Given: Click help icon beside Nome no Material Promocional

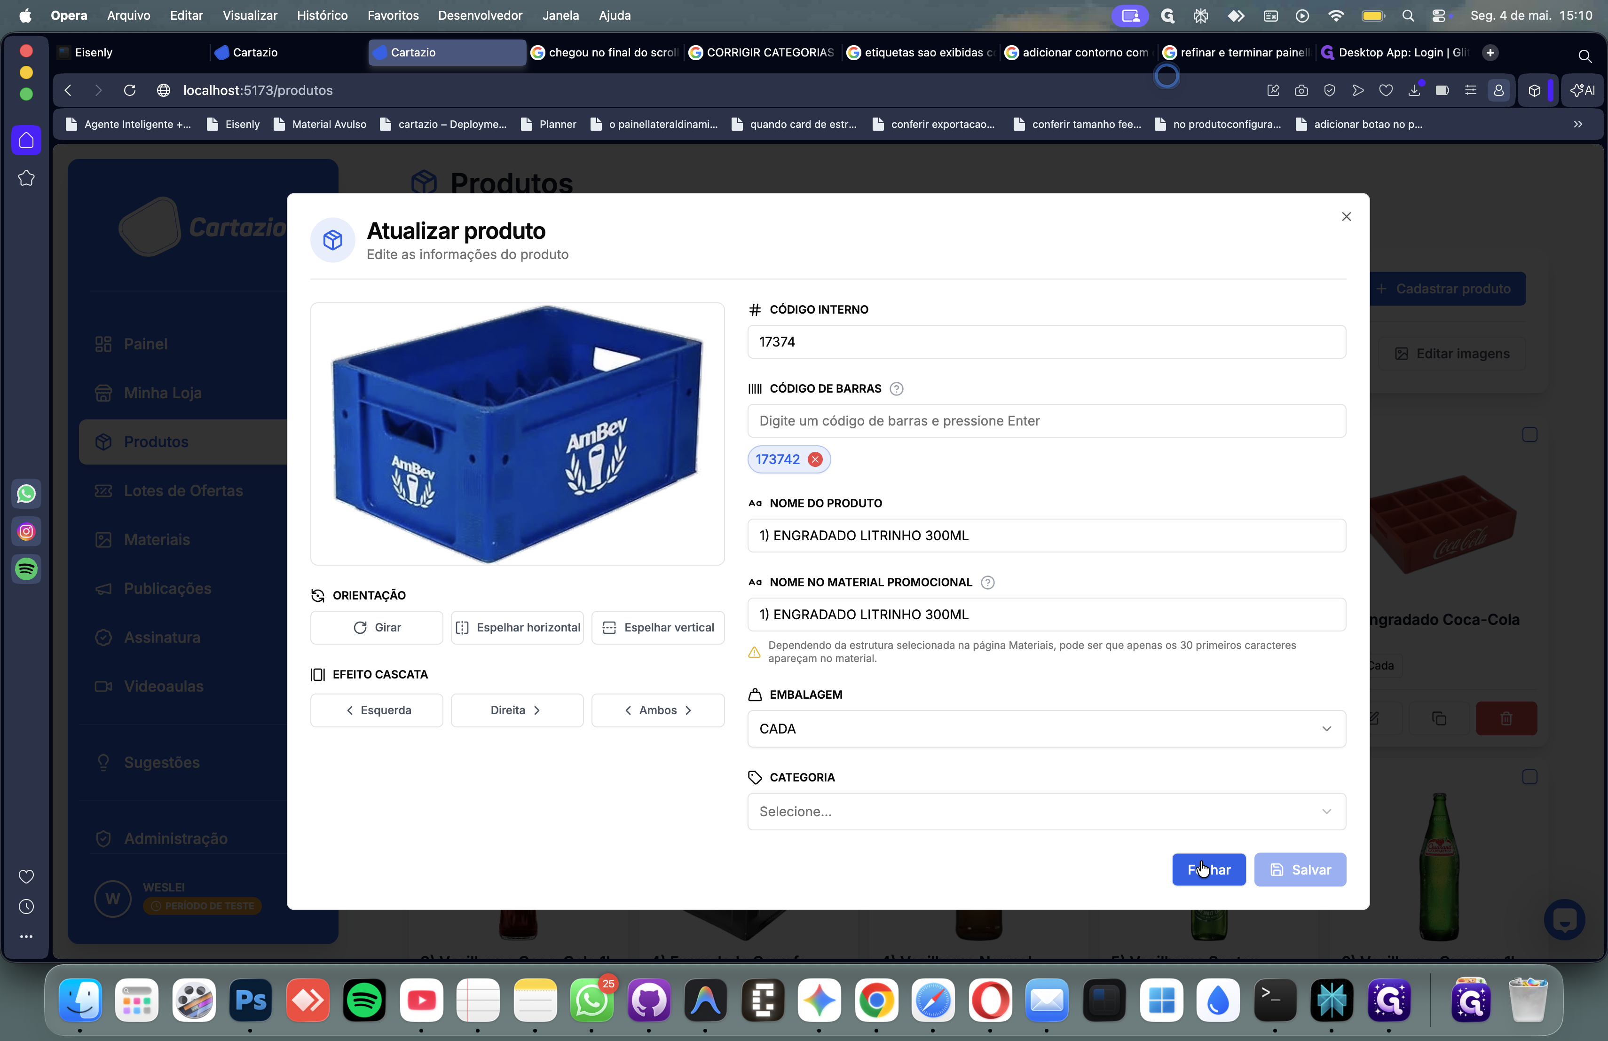Looking at the screenshot, I should 987,582.
